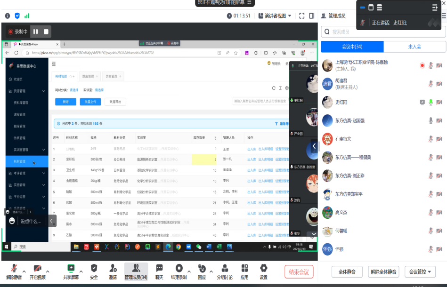Switch to the 未入会 tab
447x287 pixels.
[x=414, y=47]
